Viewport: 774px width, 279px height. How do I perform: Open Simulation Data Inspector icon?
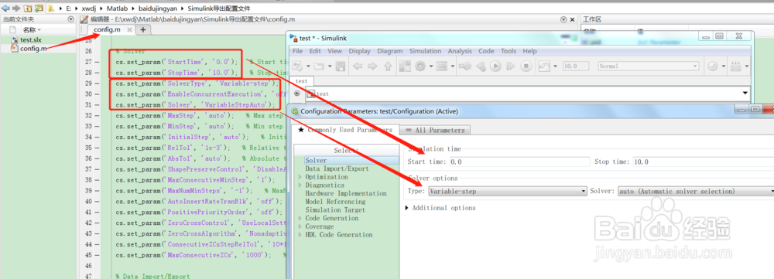(x=544, y=66)
